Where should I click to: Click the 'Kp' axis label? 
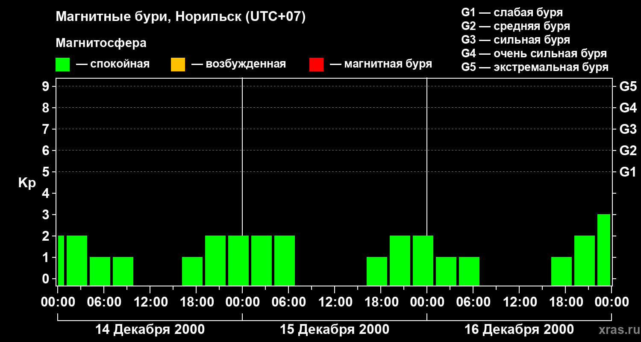click(x=27, y=183)
